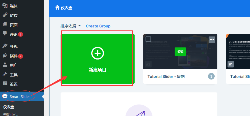Image resolution: width=250 pixels, height=116 pixels.
Task: Click the Users (用户) person icon
Action: pos(5,65)
